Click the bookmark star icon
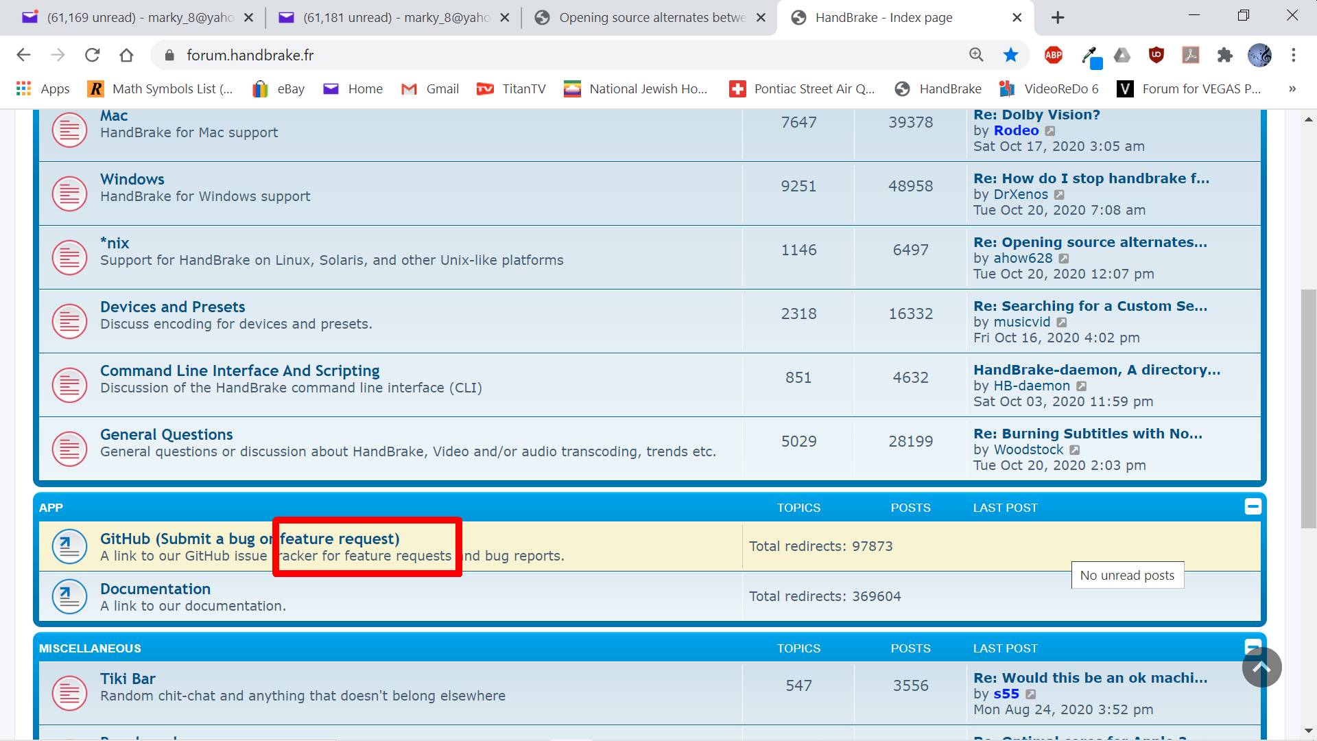The image size is (1317, 741). pyautogui.click(x=1010, y=55)
